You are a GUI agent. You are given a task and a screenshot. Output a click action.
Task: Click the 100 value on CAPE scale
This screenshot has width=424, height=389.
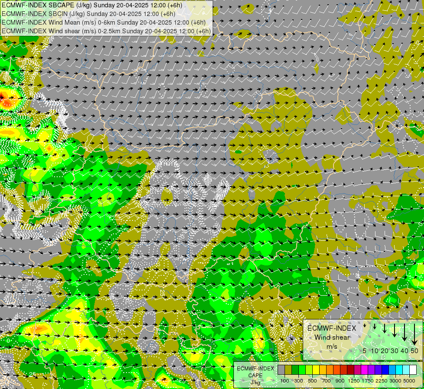[x=285, y=381]
